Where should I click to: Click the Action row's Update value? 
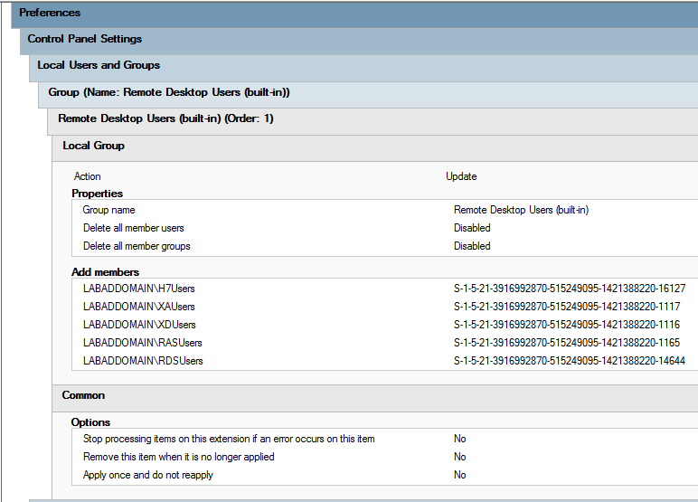(x=461, y=176)
